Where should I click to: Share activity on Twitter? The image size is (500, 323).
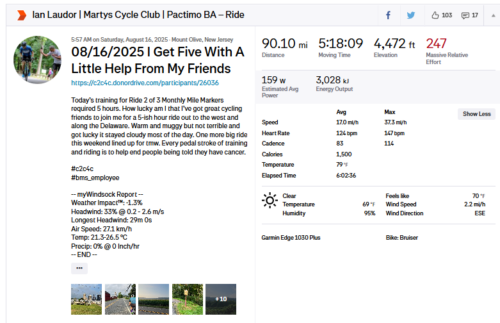pyautogui.click(x=410, y=15)
